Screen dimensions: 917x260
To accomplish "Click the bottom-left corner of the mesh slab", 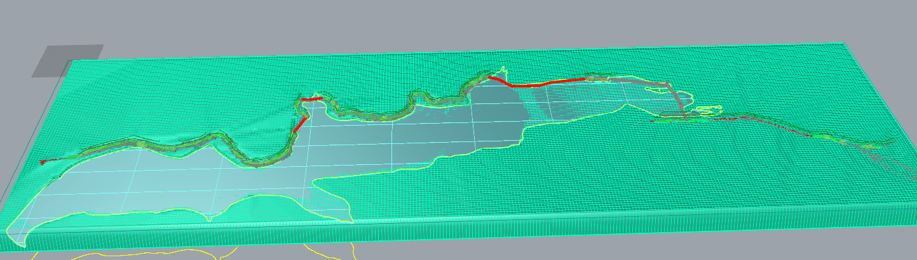I will (25, 246).
